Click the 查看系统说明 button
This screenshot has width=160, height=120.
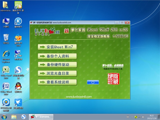pyautogui.click(x=57, y=82)
